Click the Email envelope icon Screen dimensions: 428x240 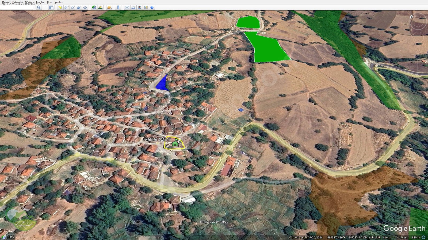tap(127, 7)
